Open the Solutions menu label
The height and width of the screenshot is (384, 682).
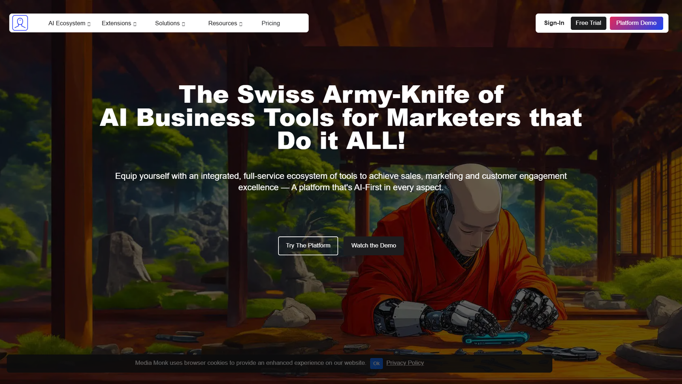tap(167, 23)
